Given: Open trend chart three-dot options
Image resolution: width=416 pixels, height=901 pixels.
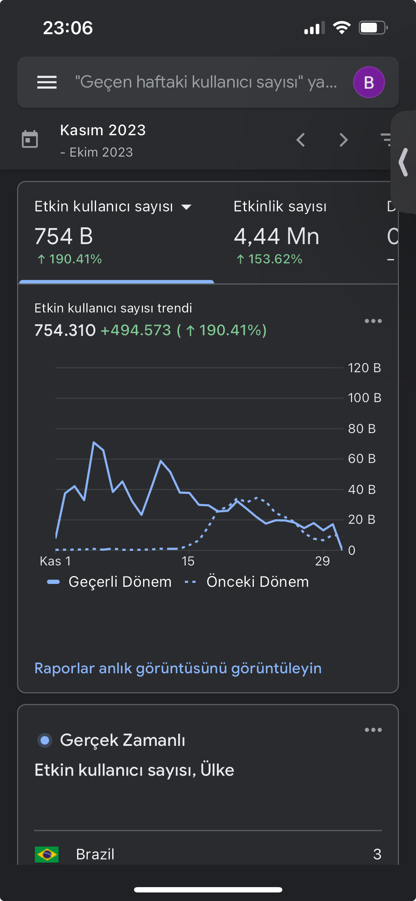Looking at the screenshot, I should tap(373, 321).
